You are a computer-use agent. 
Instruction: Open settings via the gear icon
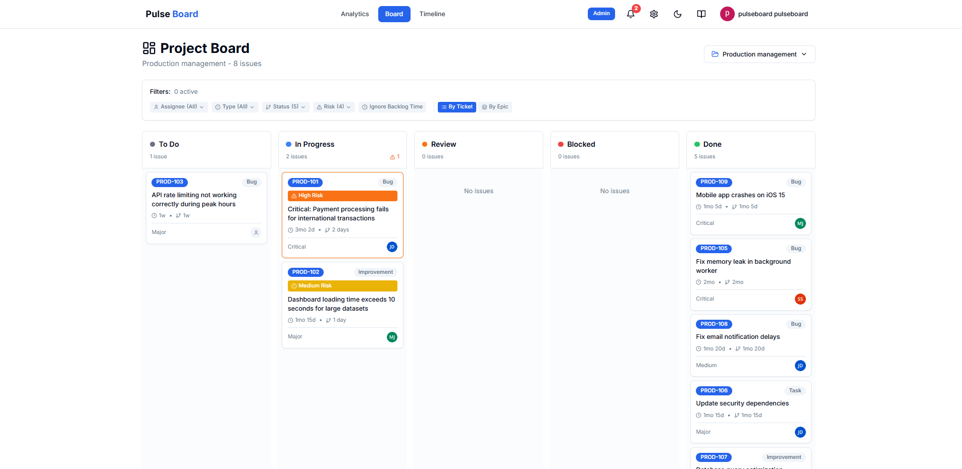pyautogui.click(x=654, y=14)
